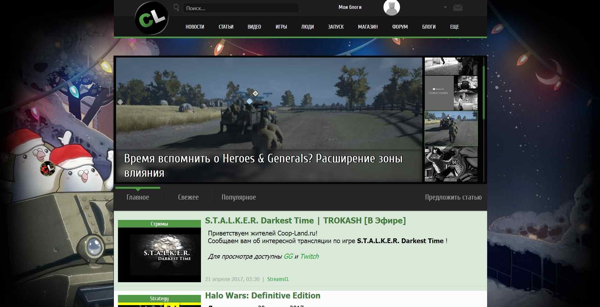
Task: Open the Twitch stream link
Action: click(309, 256)
